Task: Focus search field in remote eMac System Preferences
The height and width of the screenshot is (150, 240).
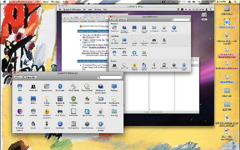Action: (181, 20)
